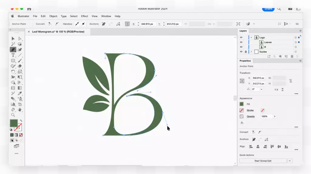This screenshot has height=174, width=311.
Task: Open search magnifier in title bar
Action: pos(279,9)
